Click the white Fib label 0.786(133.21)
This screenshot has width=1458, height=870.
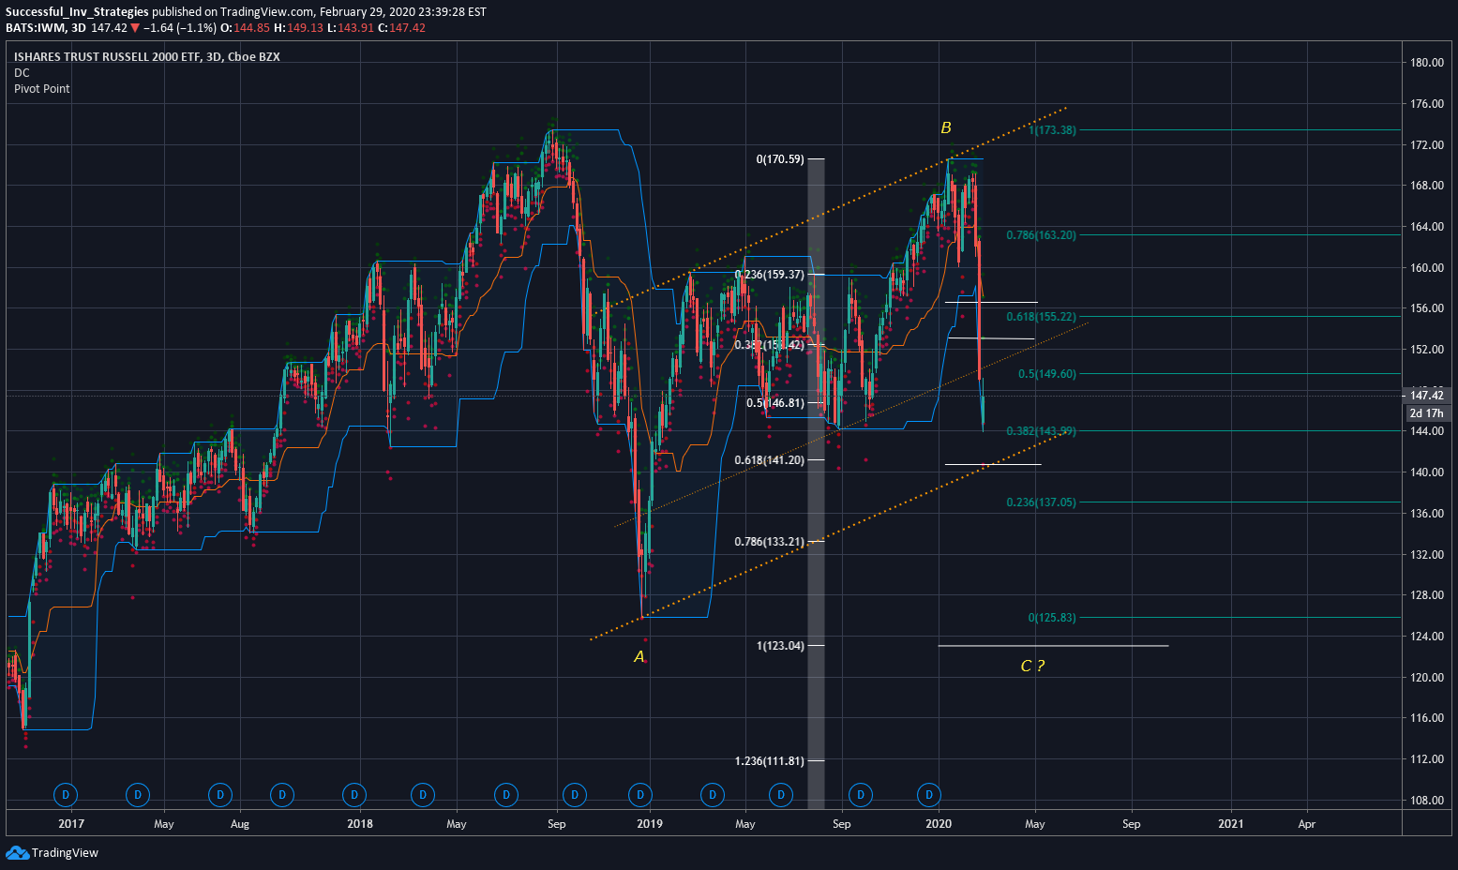pos(770,542)
